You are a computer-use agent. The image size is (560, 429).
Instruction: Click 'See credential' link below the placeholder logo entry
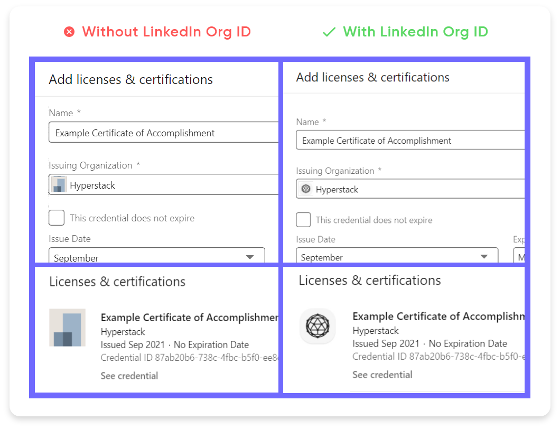(129, 376)
